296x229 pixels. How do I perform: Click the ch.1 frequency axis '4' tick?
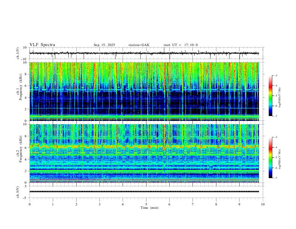(x=26, y=98)
